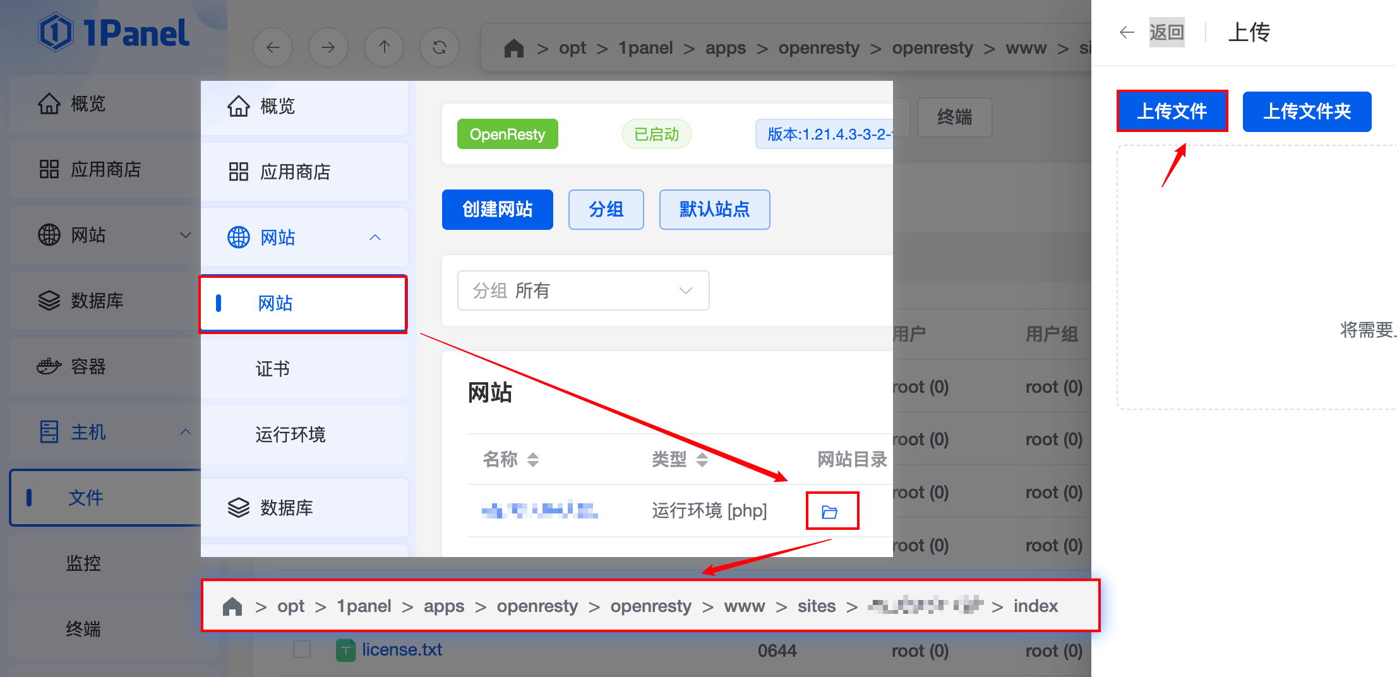The height and width of the screenshot is (677, 1397).
Task: Click the home icon in the bottom path bar
Action: [232, 606]
